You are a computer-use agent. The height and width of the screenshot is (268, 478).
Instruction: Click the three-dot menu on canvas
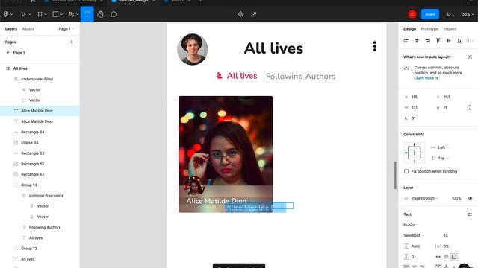[x=375, y=46]
